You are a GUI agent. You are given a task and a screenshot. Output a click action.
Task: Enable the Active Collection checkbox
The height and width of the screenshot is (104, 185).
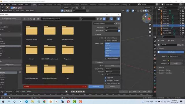[x=106, y=40]
